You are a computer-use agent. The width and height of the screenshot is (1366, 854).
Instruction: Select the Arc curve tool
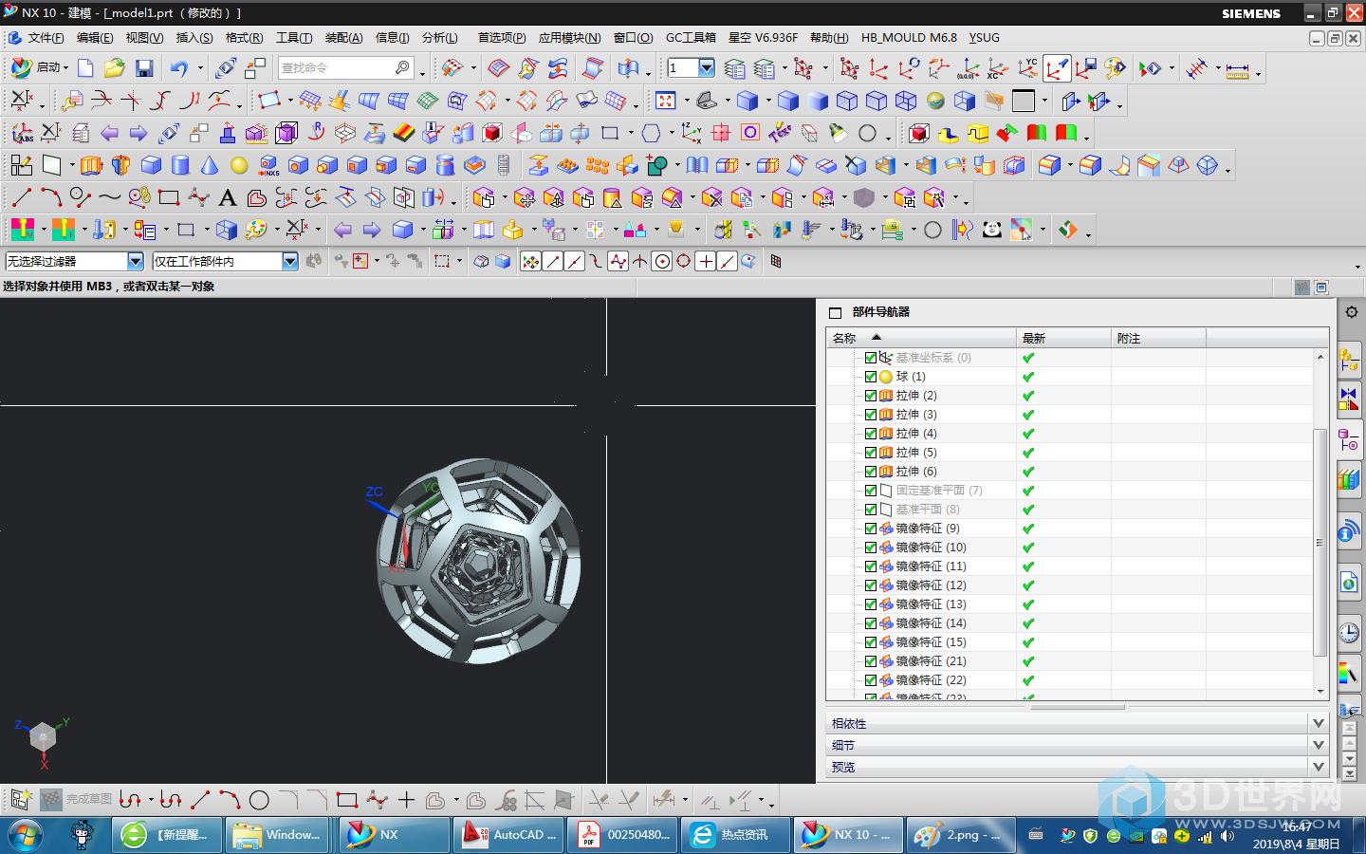[51, 197]
